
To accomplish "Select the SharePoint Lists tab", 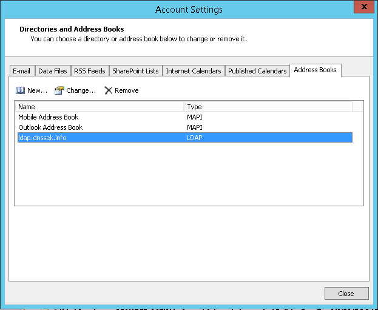I will 135,71.
